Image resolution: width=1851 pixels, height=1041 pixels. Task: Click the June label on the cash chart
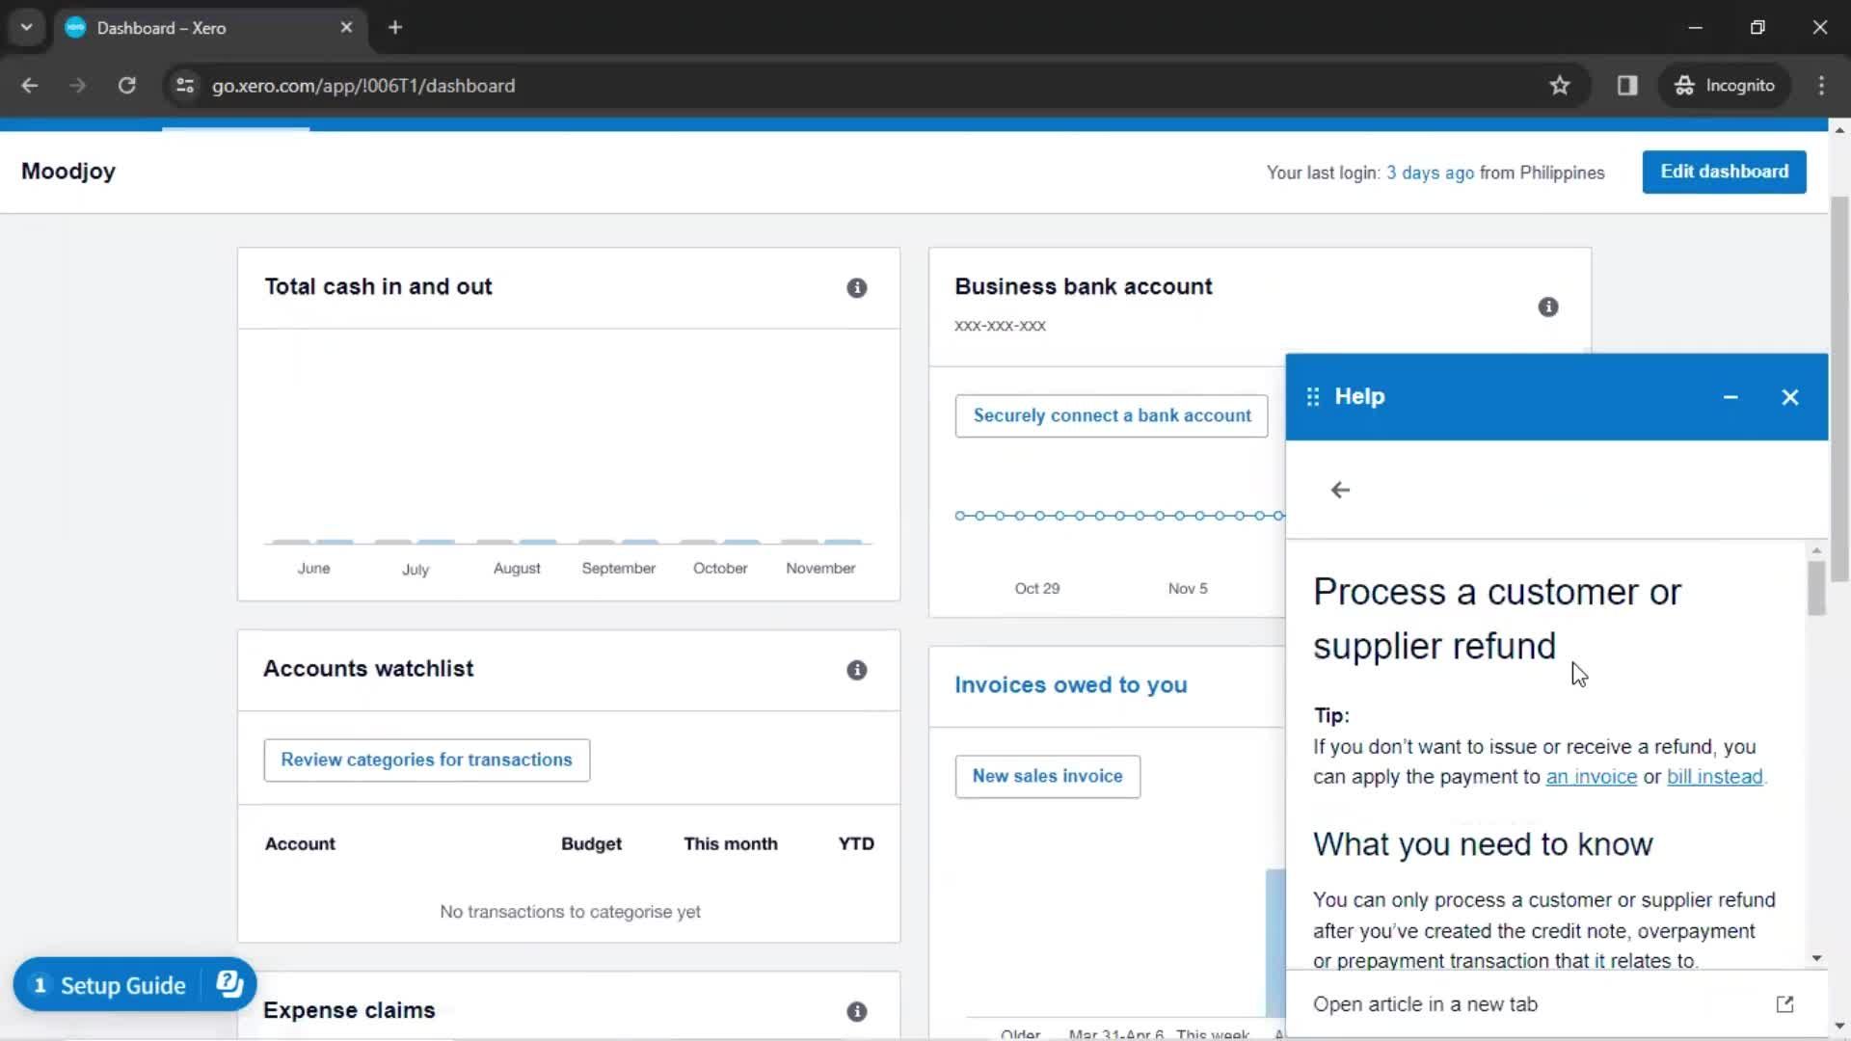[313, 569]
